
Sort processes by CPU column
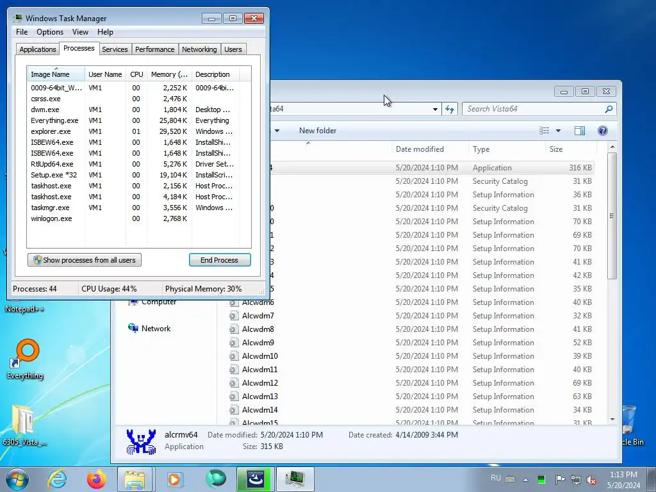136,74
